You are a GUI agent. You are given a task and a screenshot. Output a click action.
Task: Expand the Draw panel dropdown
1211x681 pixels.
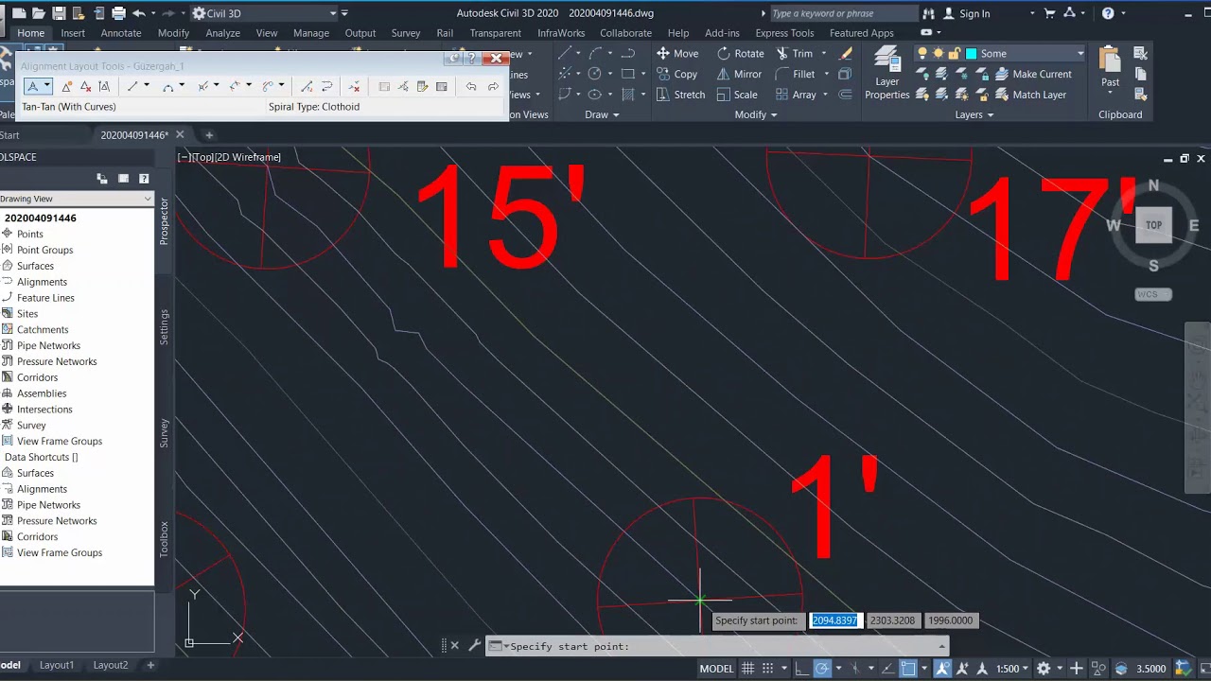602,114
